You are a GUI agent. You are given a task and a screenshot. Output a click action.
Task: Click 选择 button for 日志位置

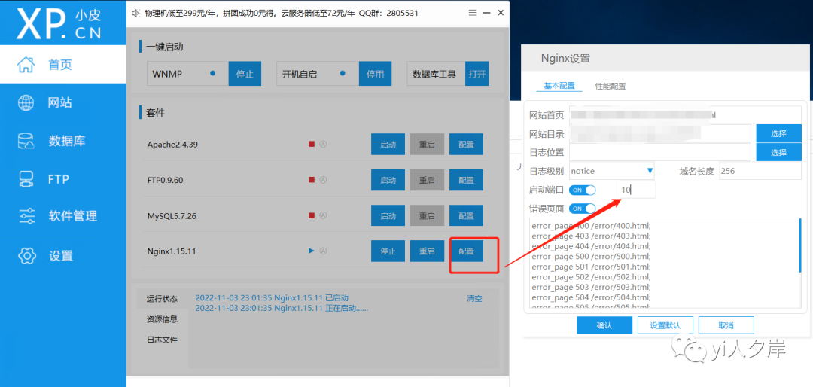(779, 153)
